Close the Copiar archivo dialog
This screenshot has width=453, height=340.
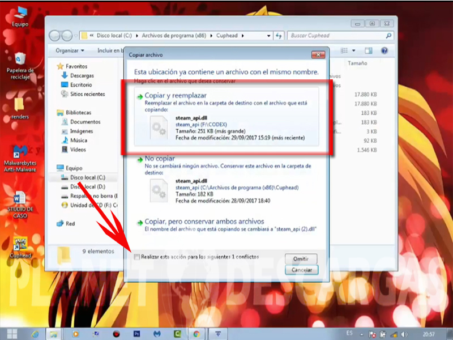(318, 54)
